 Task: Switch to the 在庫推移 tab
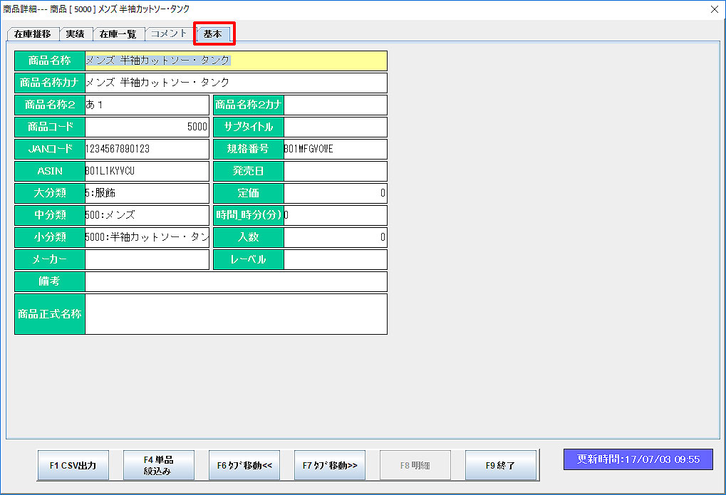click(x=32, y=33)
